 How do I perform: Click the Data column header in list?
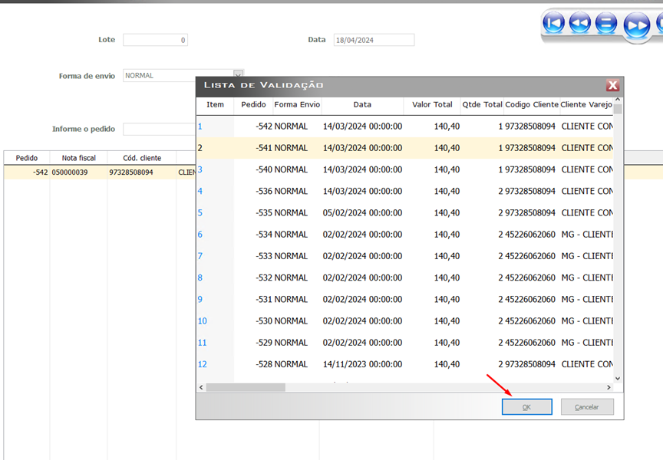point(362,105)
